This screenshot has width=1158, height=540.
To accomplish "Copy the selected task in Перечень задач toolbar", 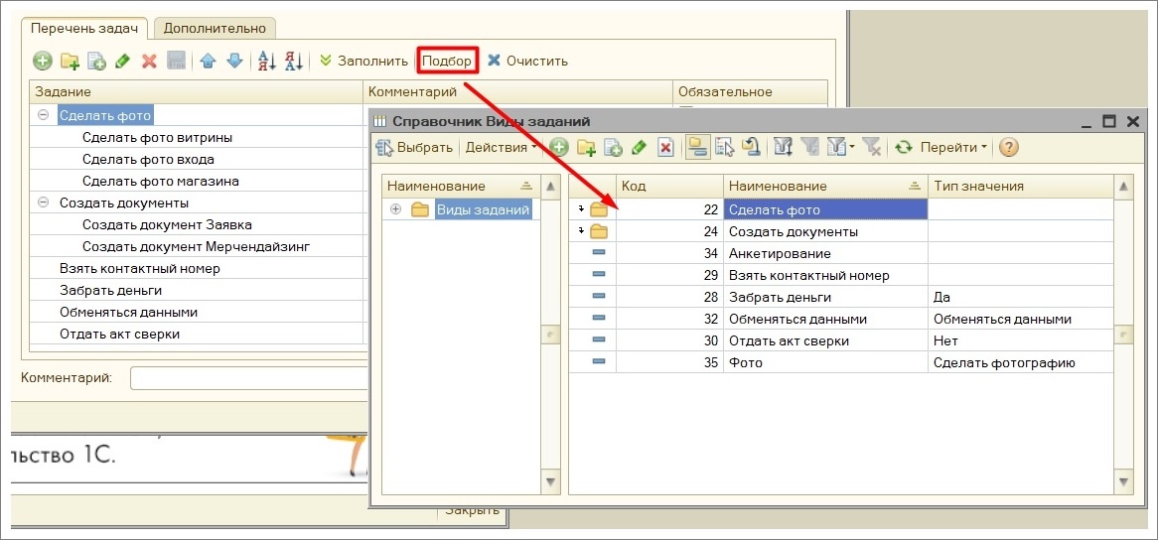I will [x=96, y=62].
